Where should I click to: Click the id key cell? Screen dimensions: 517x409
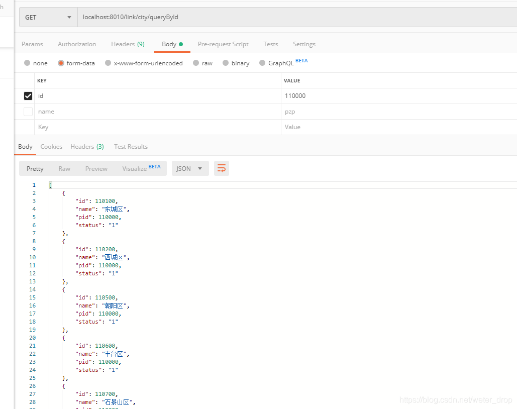click(158, 96)
